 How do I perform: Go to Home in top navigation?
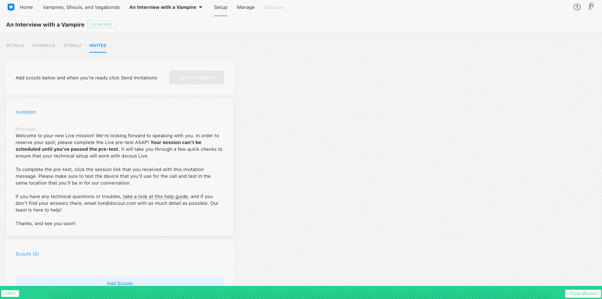point(26,7)
